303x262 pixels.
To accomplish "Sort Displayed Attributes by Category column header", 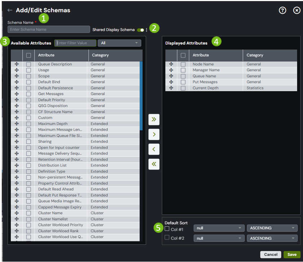I will 270,55.
